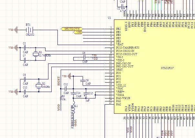Select pin label PC14-OSC32-IN
The height and width of the screenshot is (138, 195).
(125, 51)
